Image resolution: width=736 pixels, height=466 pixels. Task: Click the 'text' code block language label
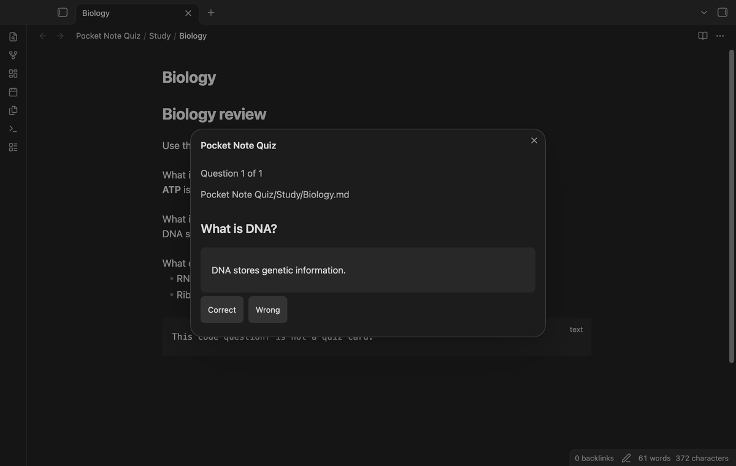pyautogui.click(x=576, y=329)
